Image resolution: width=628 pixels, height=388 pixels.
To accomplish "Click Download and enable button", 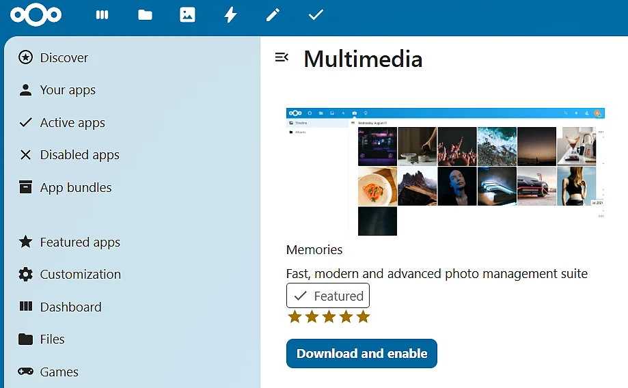I will 361,354.
